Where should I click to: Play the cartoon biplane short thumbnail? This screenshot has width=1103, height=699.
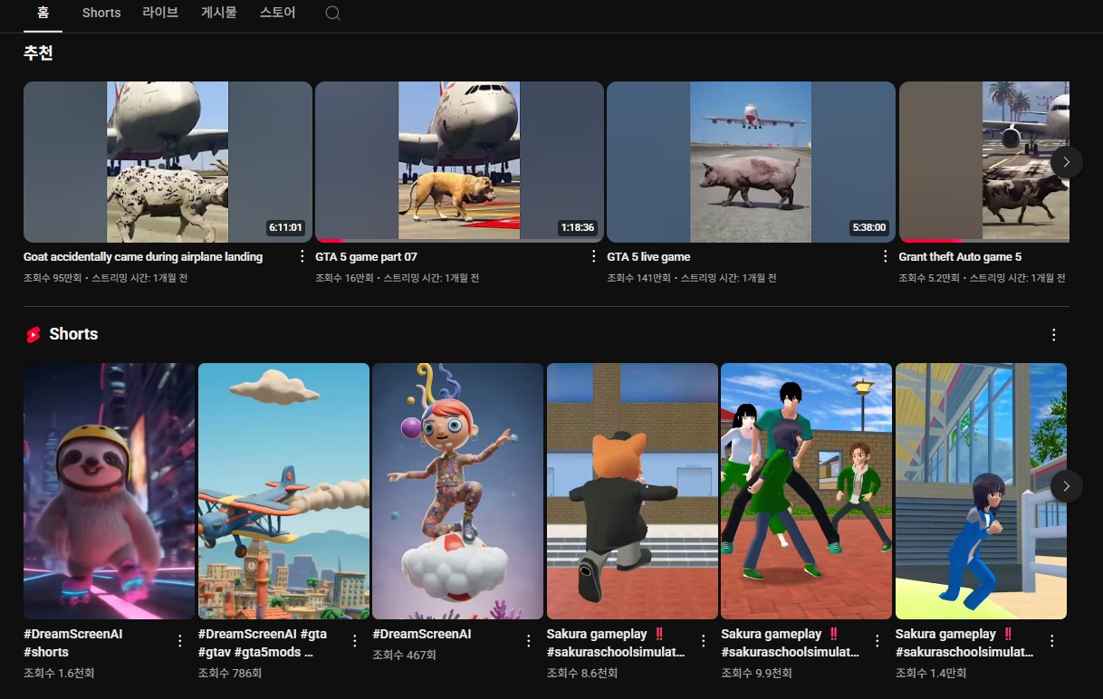[283, 492]
